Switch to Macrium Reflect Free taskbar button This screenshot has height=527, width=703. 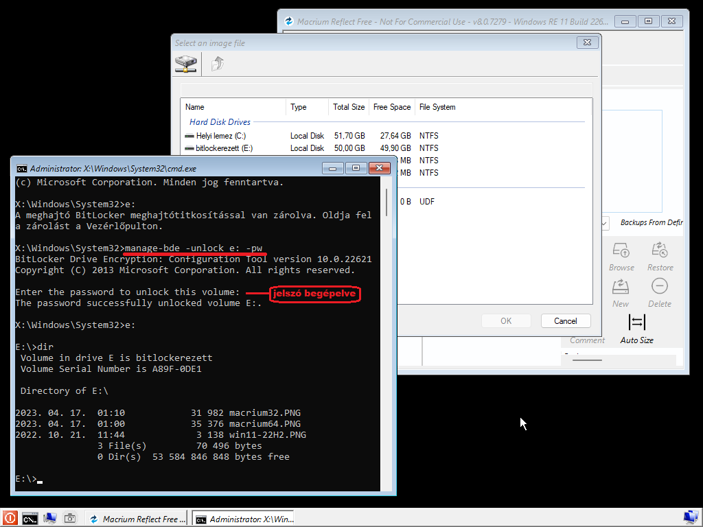tap(138, 519)
